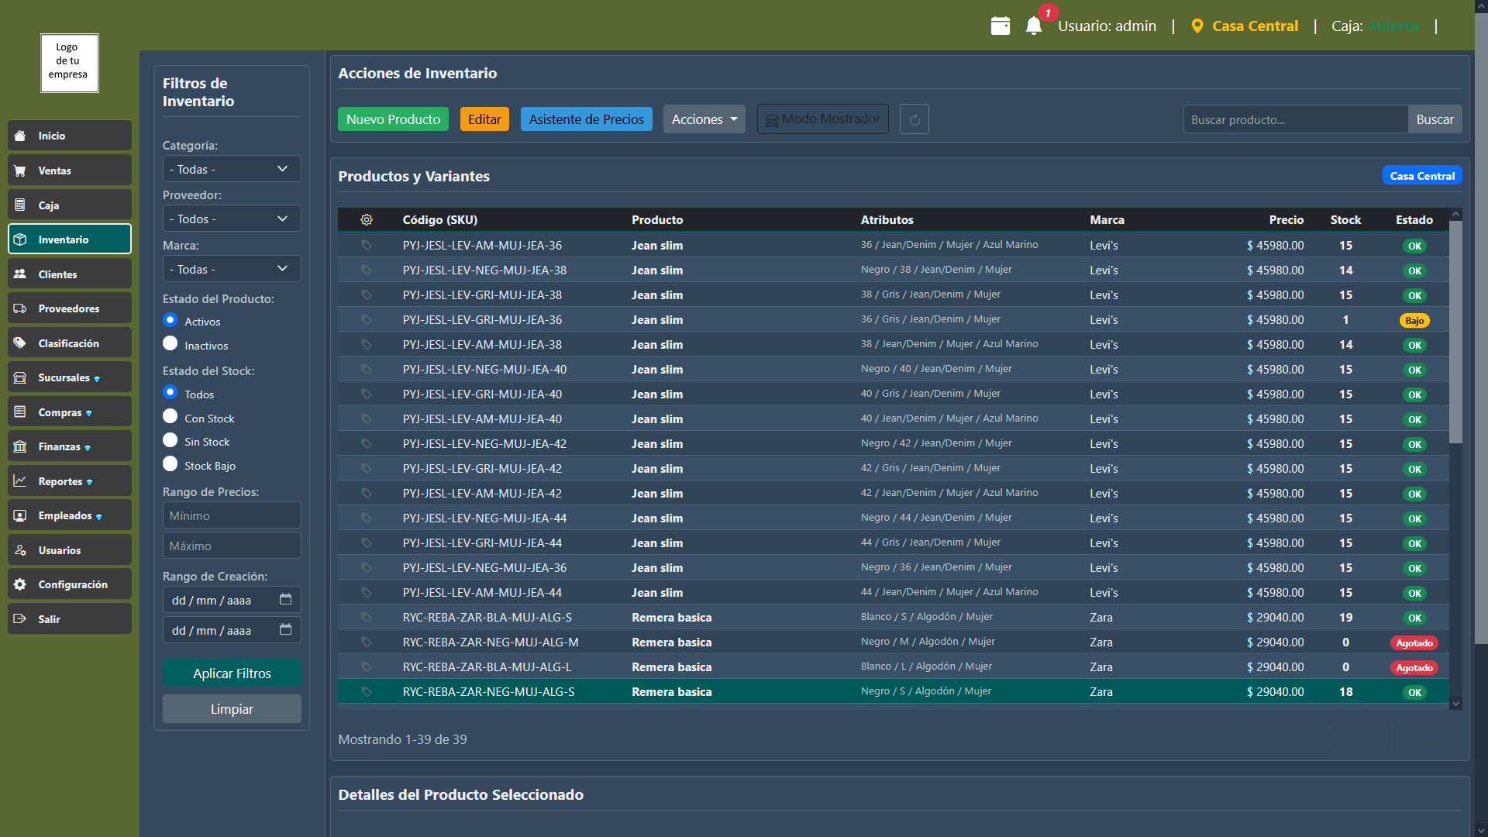The height and width of the screenshot is (837, 1488).
Task: Click the refresh icon next to Modo Mostrador
Action: (914, 119)
